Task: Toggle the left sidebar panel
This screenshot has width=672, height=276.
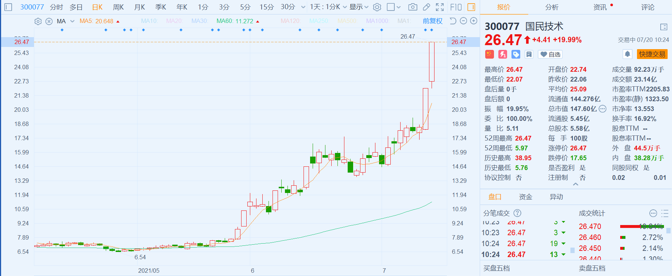Action: tap(8, 7)
